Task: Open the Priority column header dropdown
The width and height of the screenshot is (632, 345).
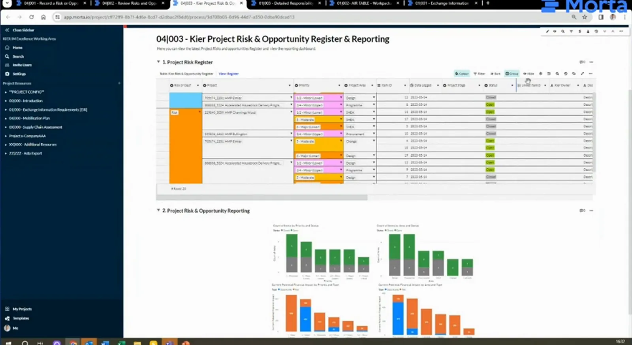Action: 339,85
